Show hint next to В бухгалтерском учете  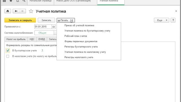pyautogui.click(x=42, y=50)
